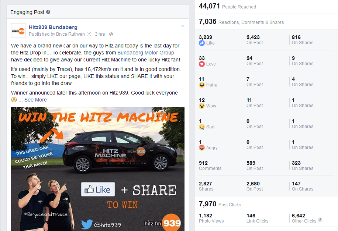Click the Sad crying face icon
Viewport: 338px width, 231px height.
pos(202,127)
